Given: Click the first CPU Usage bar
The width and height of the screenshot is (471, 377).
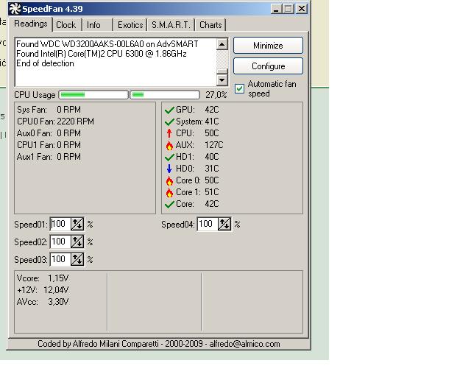Looking at the screenshot, I should pos(93,95).
